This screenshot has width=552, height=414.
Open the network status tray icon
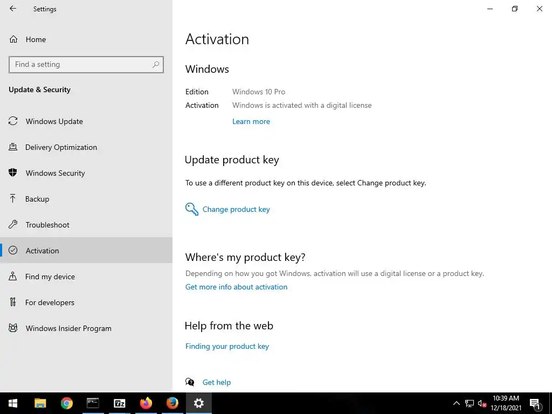[470, 403]
